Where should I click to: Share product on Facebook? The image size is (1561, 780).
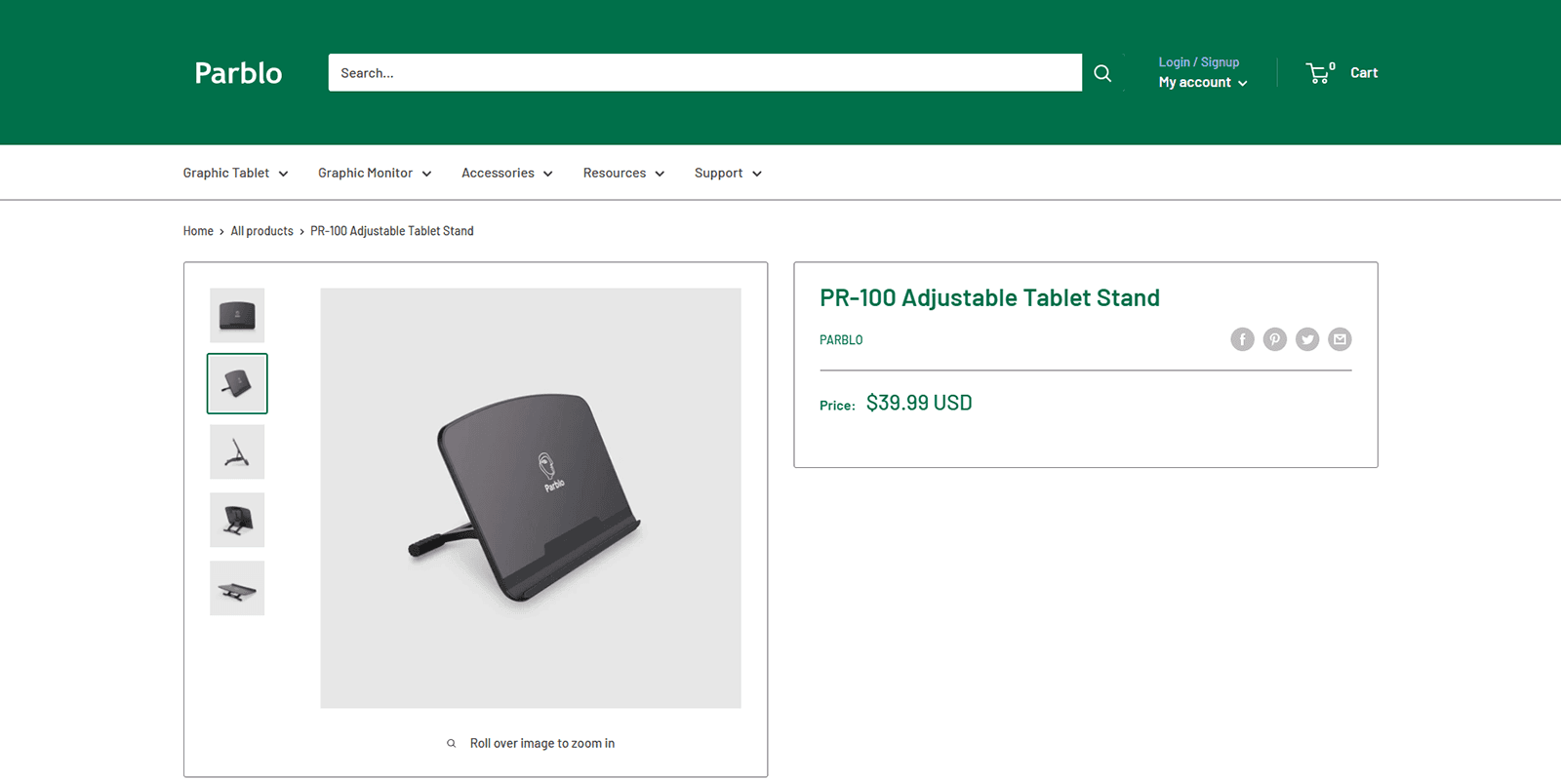(x=1242, y=339)
